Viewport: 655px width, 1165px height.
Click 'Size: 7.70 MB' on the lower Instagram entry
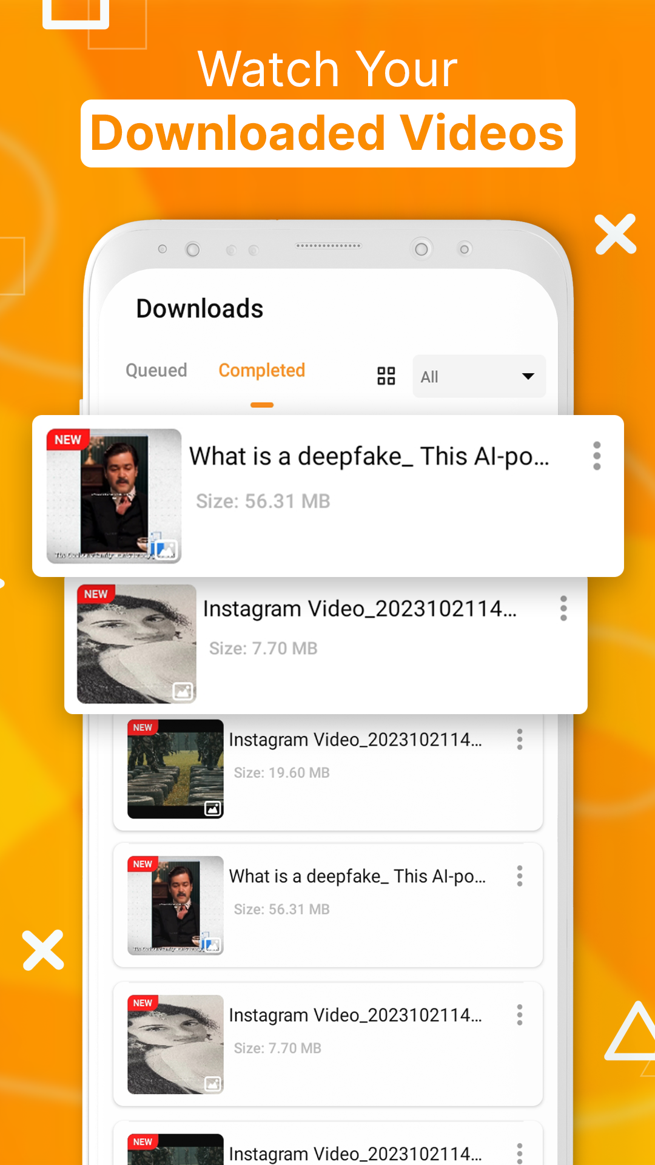[x=278, y=1048]
